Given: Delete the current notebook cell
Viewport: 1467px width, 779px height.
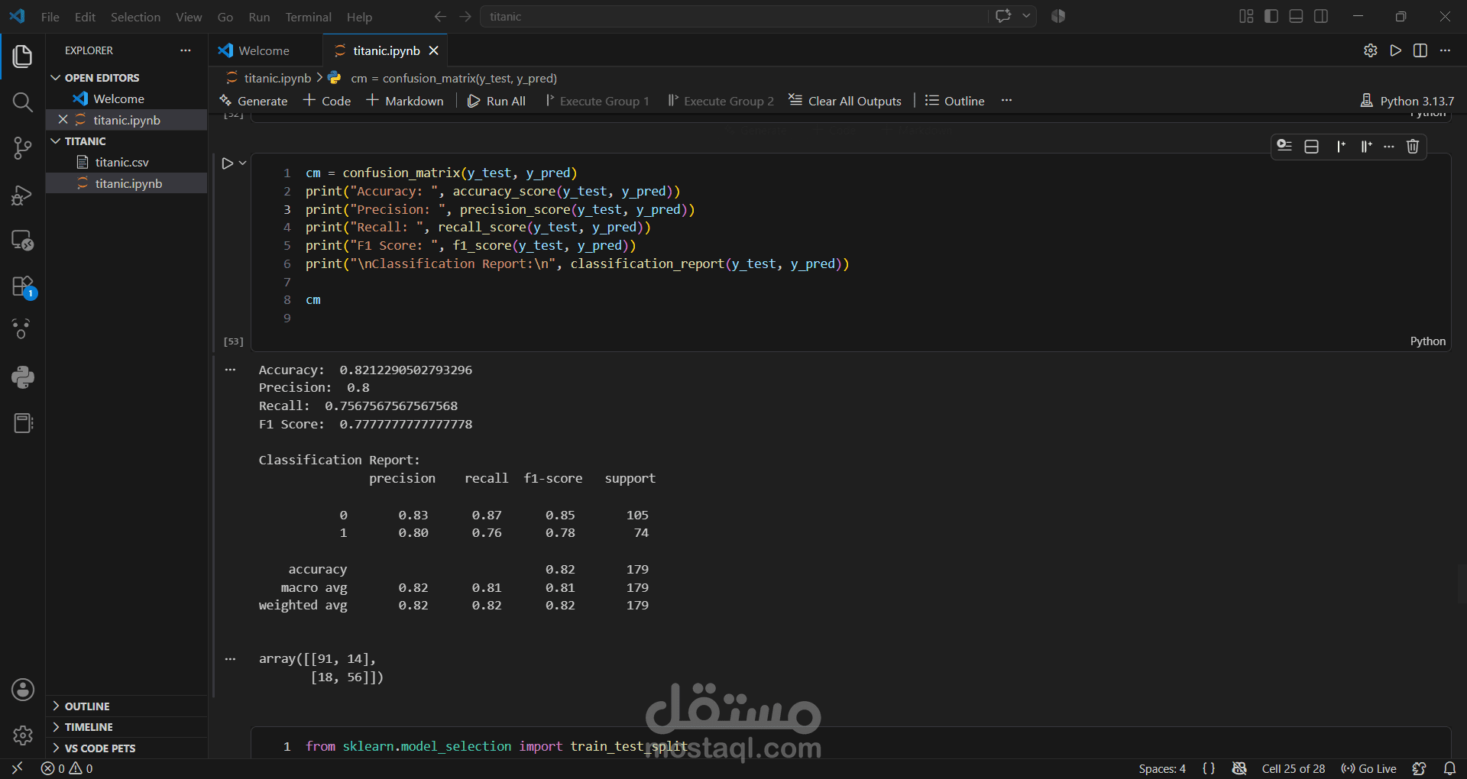Looking at the screenshot, I should [x=1412, y=147].
